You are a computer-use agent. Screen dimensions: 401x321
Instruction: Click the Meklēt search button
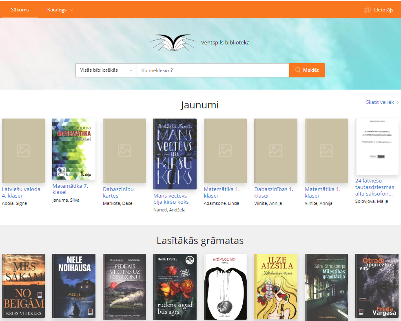tap(307, 70)
